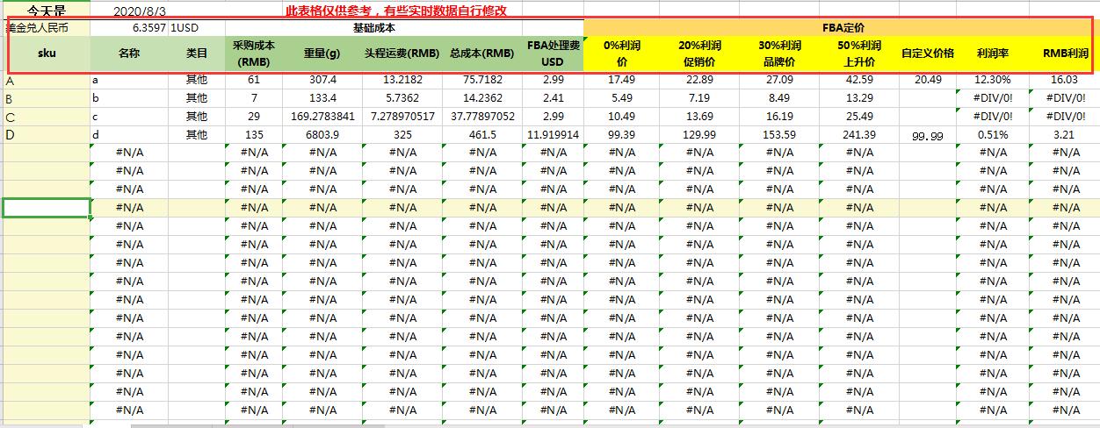Select the 50%利润上升价 header cell
The width and height of the screenshot is (1100, 428).
tap(858, 53)
